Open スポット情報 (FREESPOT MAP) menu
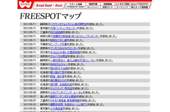Viewport: 170px width, 112px height. click(76, 6)
